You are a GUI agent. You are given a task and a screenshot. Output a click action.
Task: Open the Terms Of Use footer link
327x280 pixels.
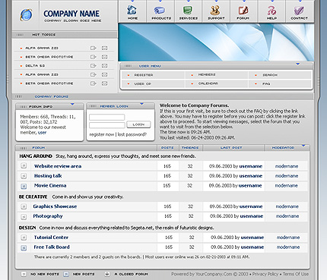pos(296,274)
